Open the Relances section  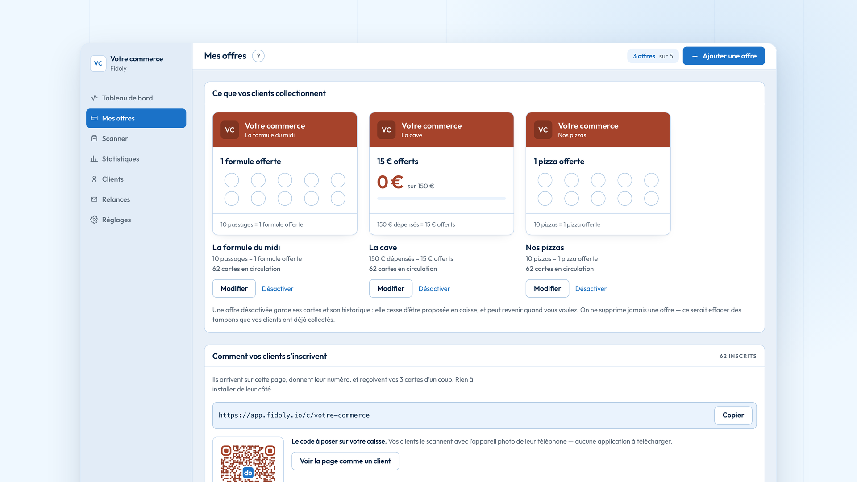(136, 199)
